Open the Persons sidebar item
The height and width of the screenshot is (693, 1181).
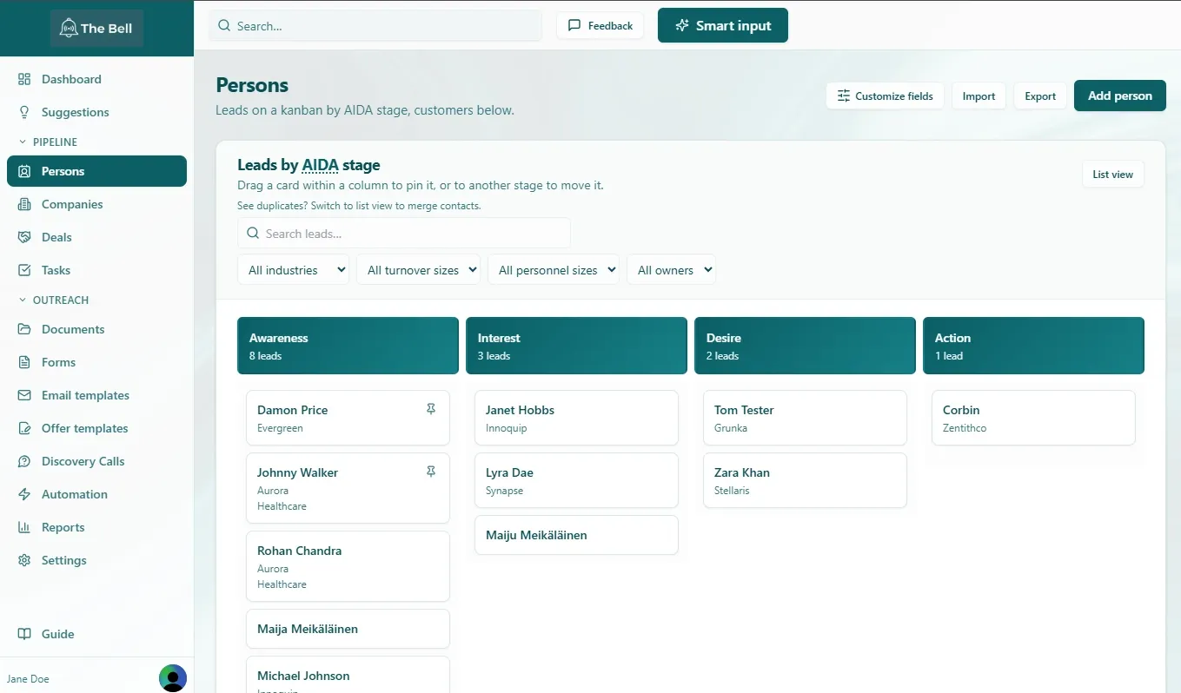pyautogui.click(x=96, y=171)
